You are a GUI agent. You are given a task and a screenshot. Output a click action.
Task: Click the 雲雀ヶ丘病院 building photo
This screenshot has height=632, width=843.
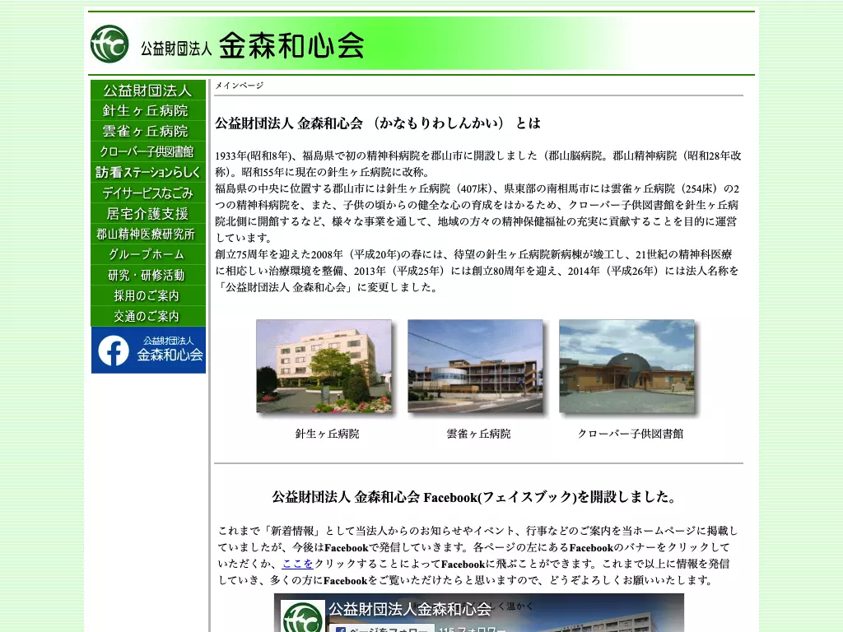pos(475,366)
